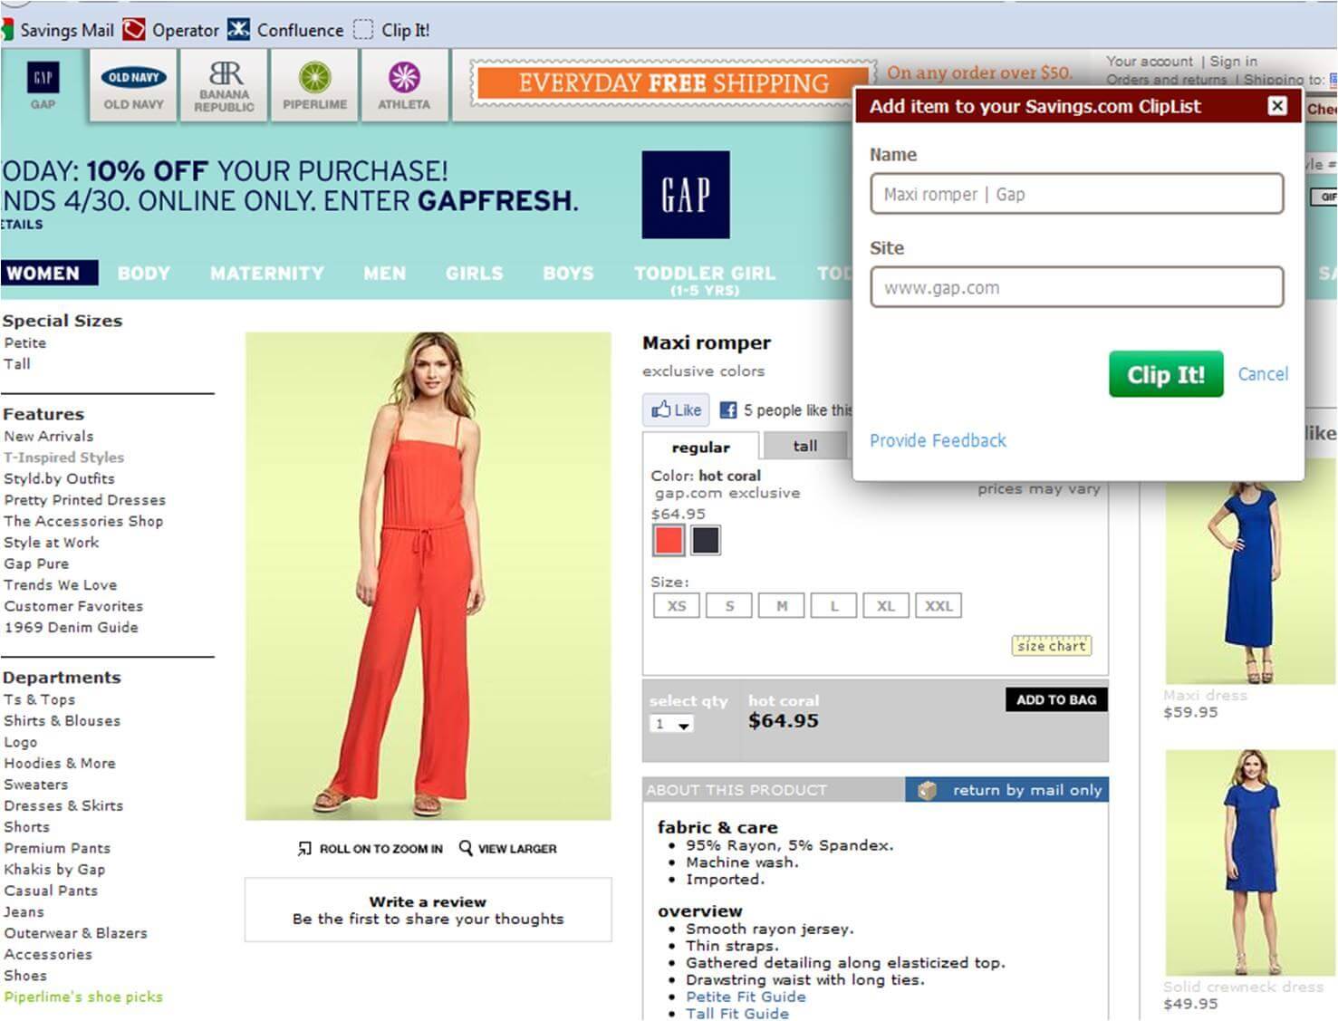Open New Arrivals in Features
Image resolution: width=1338 pixels, height=1021 pixels.
[49, 436]
